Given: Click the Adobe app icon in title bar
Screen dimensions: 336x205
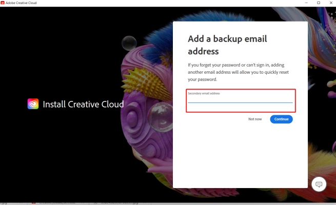Looking at the screenshot, I should pyautogui.click(x=3, y=3).
